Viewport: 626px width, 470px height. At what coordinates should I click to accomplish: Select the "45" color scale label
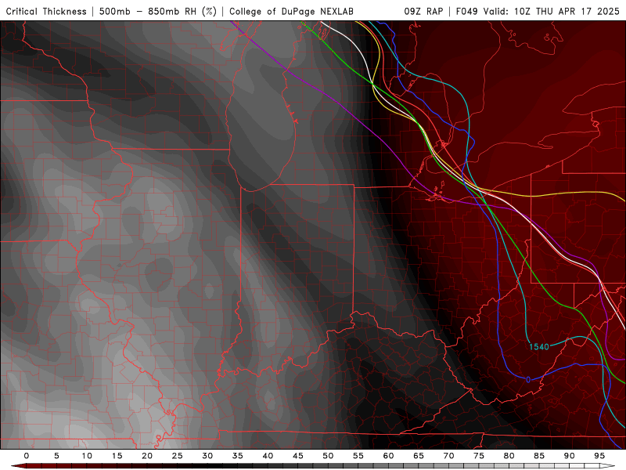[298, 456]
